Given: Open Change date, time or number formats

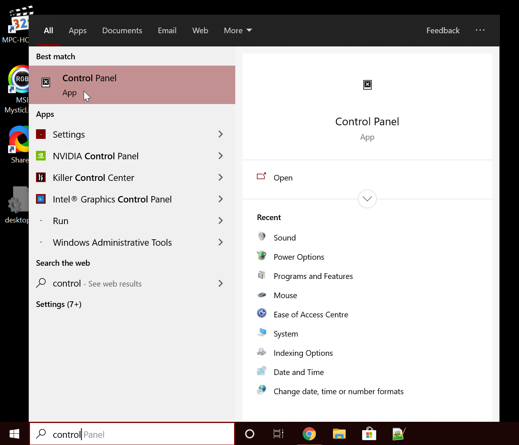Looking at the screenshot, I should 339,391.
